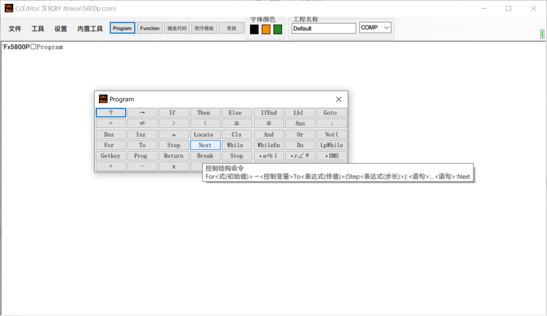The width and height of the screenshot is (547, 316).
Task: Insert the ▸DMS conversion command
Action: pyautogui.click(x=332, y=156)
